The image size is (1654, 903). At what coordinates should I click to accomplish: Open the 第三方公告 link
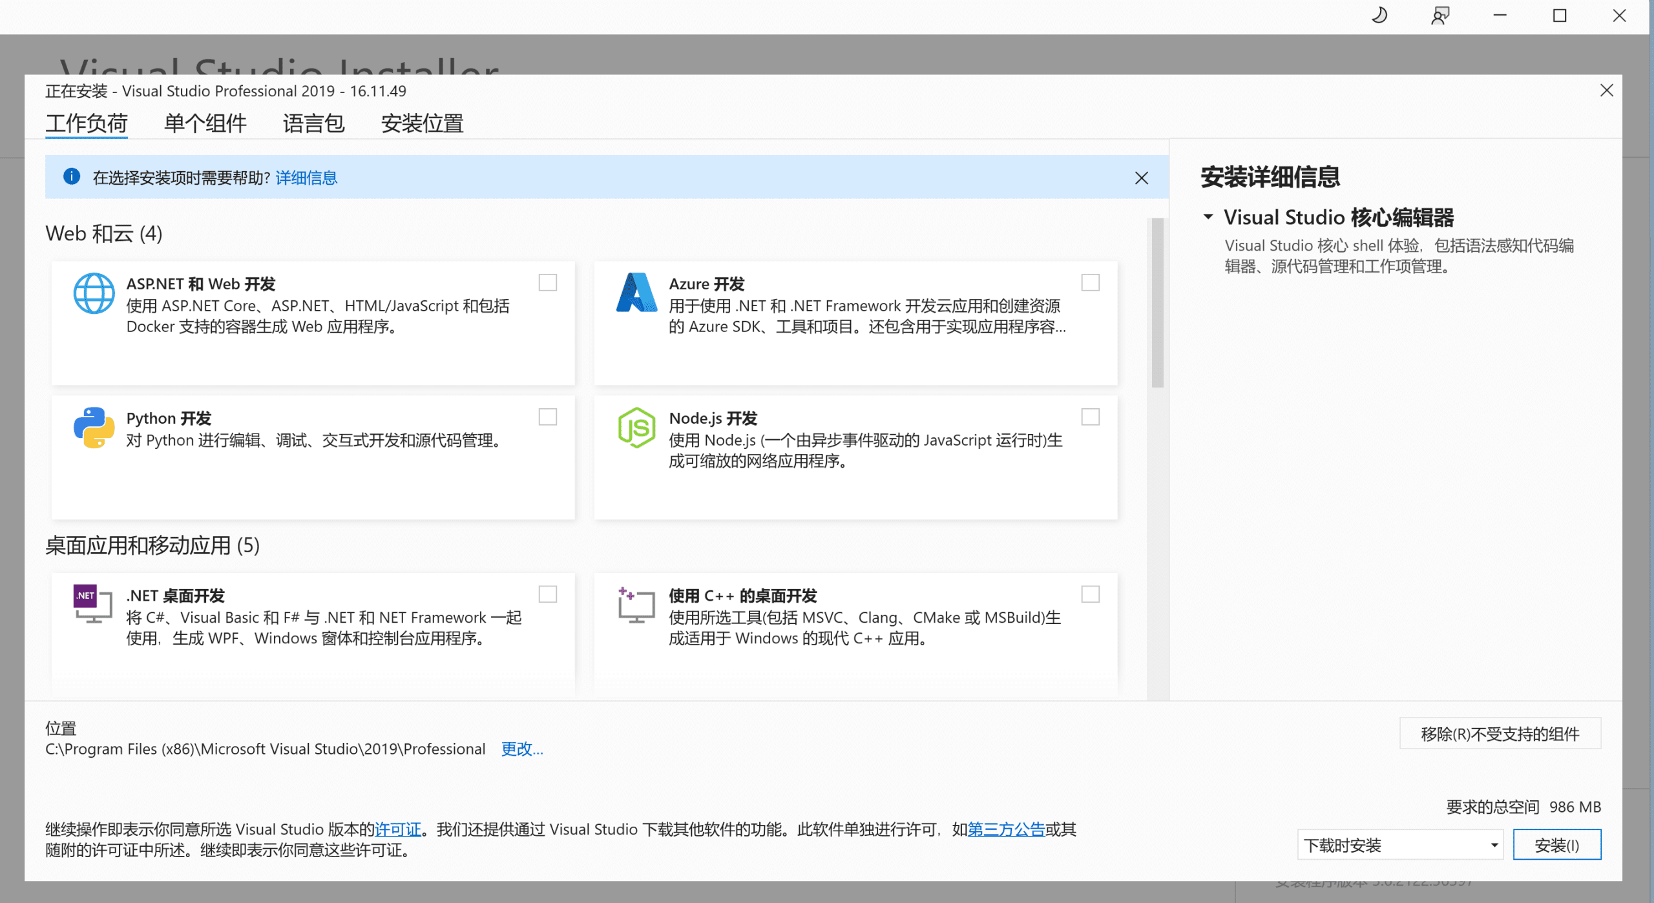[1006, 829]
